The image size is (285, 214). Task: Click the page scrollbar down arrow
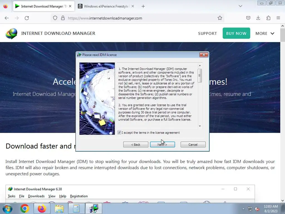283,201
